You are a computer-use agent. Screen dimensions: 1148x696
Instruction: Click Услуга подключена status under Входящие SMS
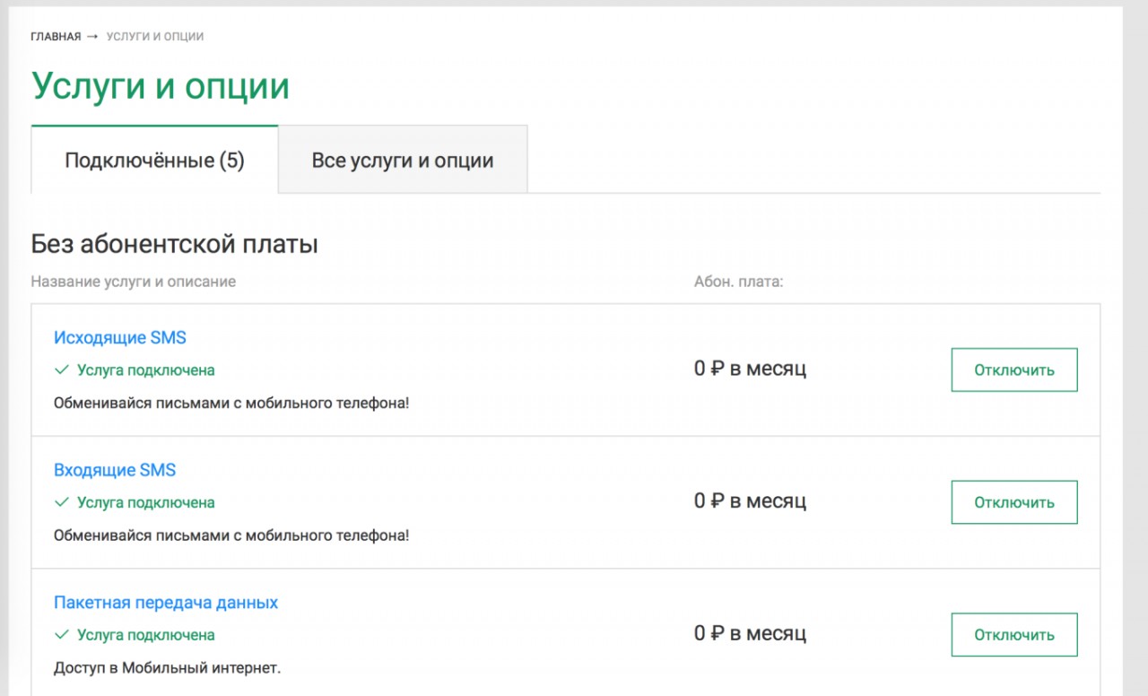pyautogui.click(x=146, y=503)
